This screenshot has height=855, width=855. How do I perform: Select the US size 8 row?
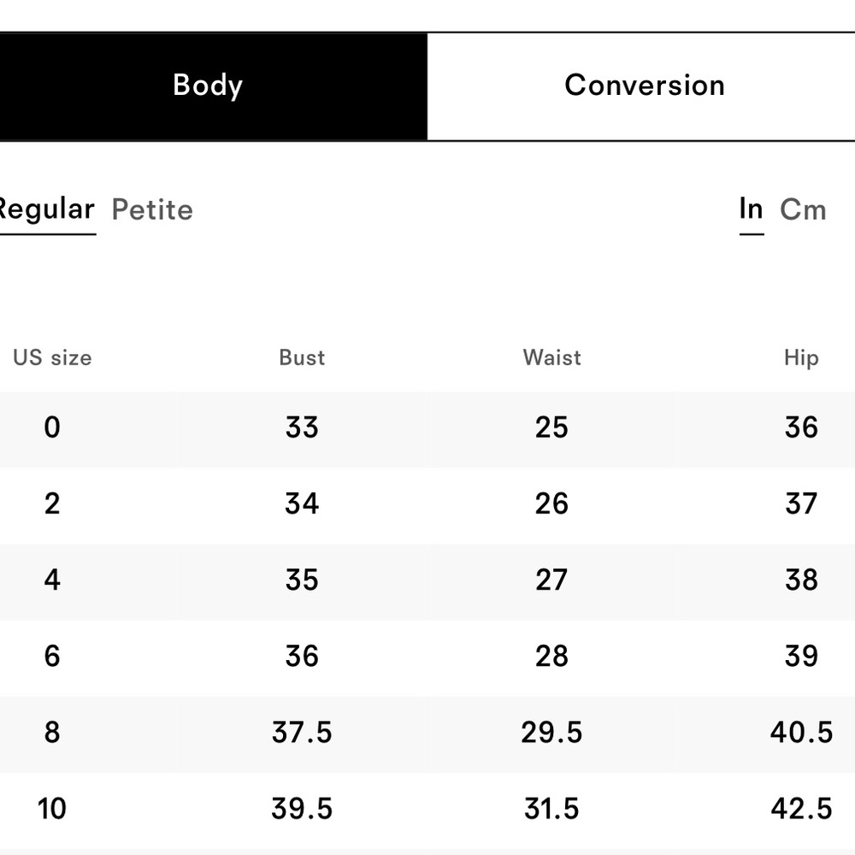point(427,734)
